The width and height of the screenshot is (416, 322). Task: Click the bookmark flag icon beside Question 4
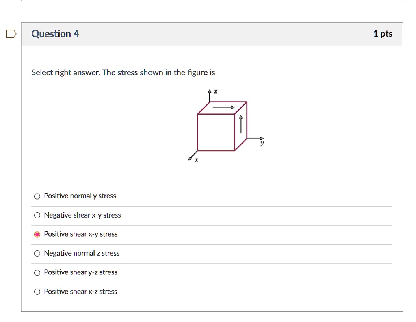[x=11, y=34]
